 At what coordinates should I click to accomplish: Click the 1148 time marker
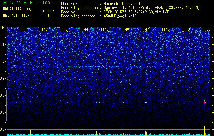(166, 29)
